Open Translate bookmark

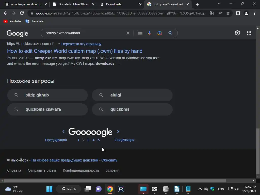point(35,21)
